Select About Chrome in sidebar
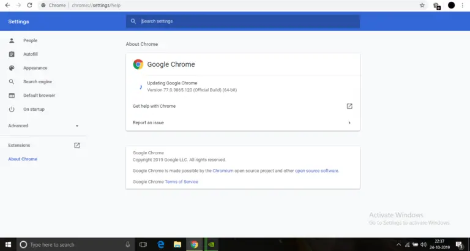470x251 pixels. [23, 159]
